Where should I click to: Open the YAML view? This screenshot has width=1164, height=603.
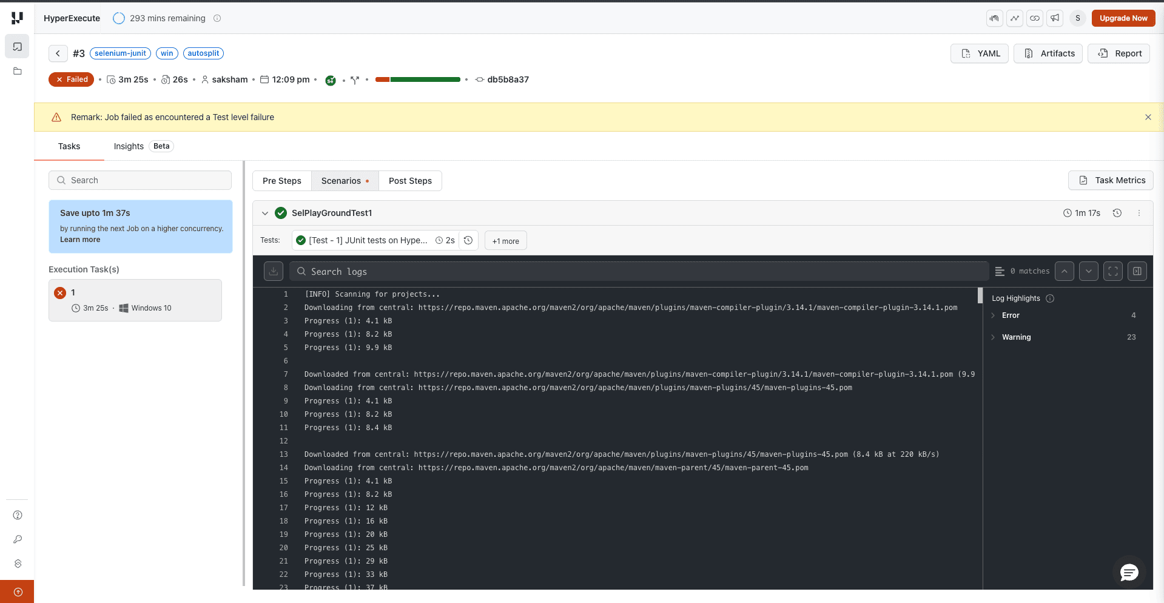pos(980,53)
